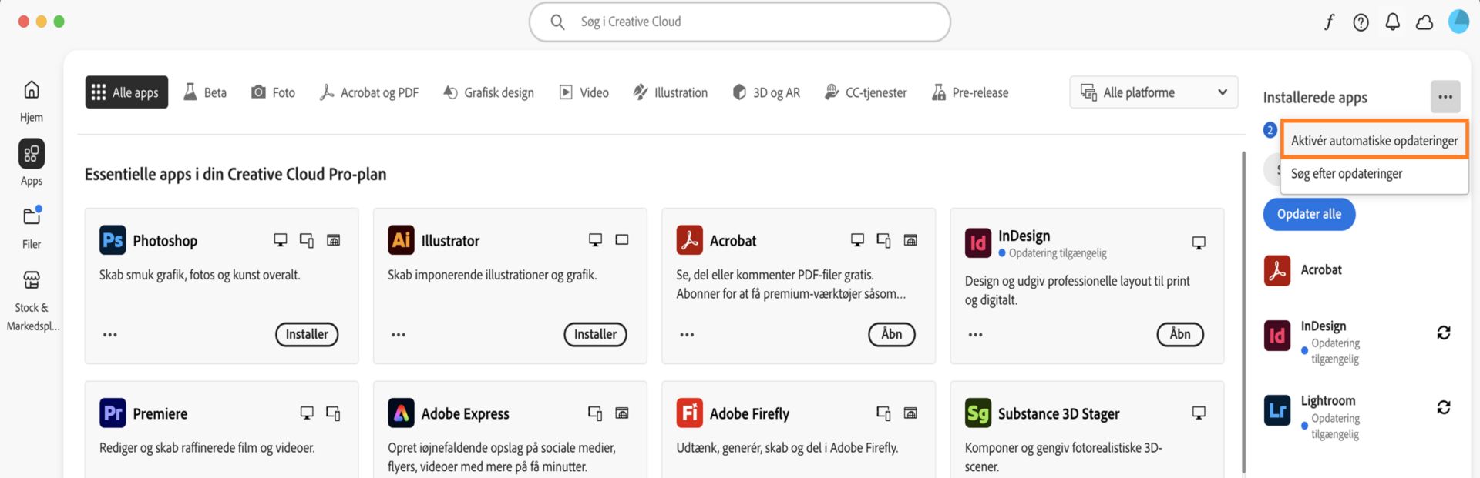Open the user profile avatar
The image size is (1480, 478).
point(1458,22)
